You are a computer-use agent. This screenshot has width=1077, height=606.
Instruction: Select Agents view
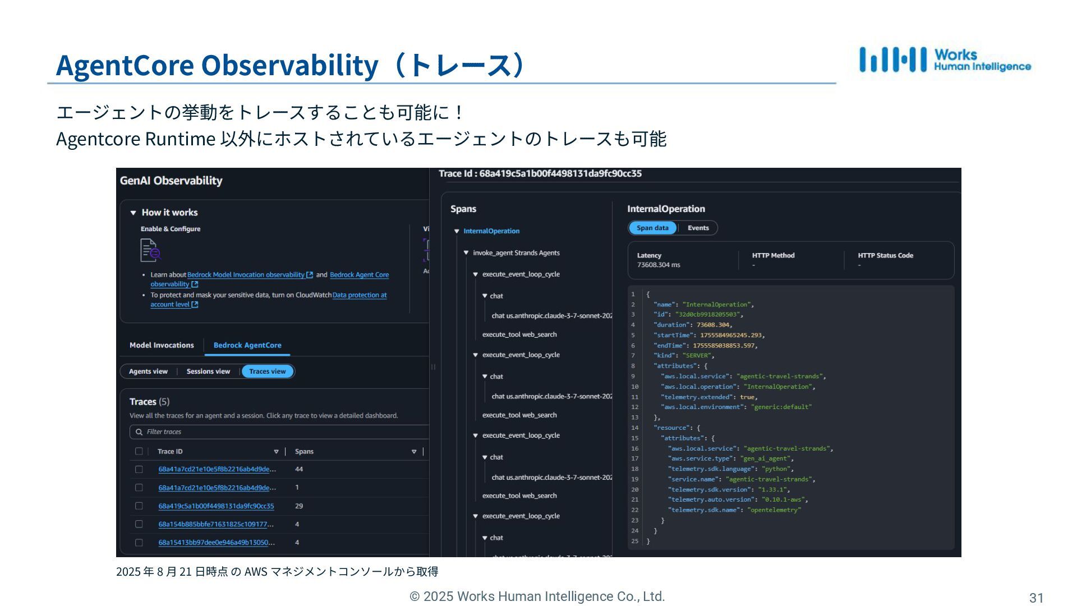[148, 371]
